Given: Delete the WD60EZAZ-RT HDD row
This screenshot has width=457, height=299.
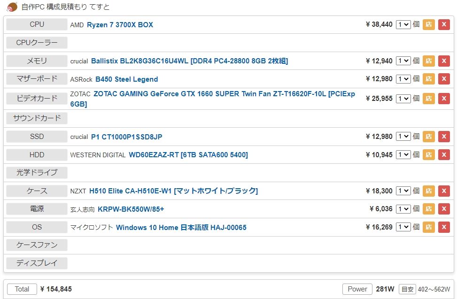Looking at the screenshot, I should [444, 154].
